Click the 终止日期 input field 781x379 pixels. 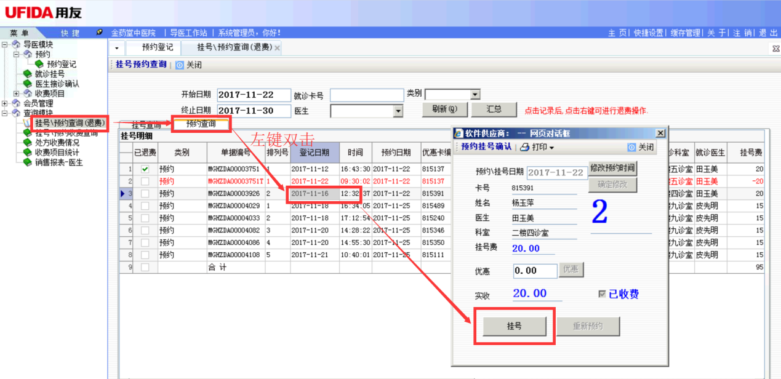click(254, 111)
